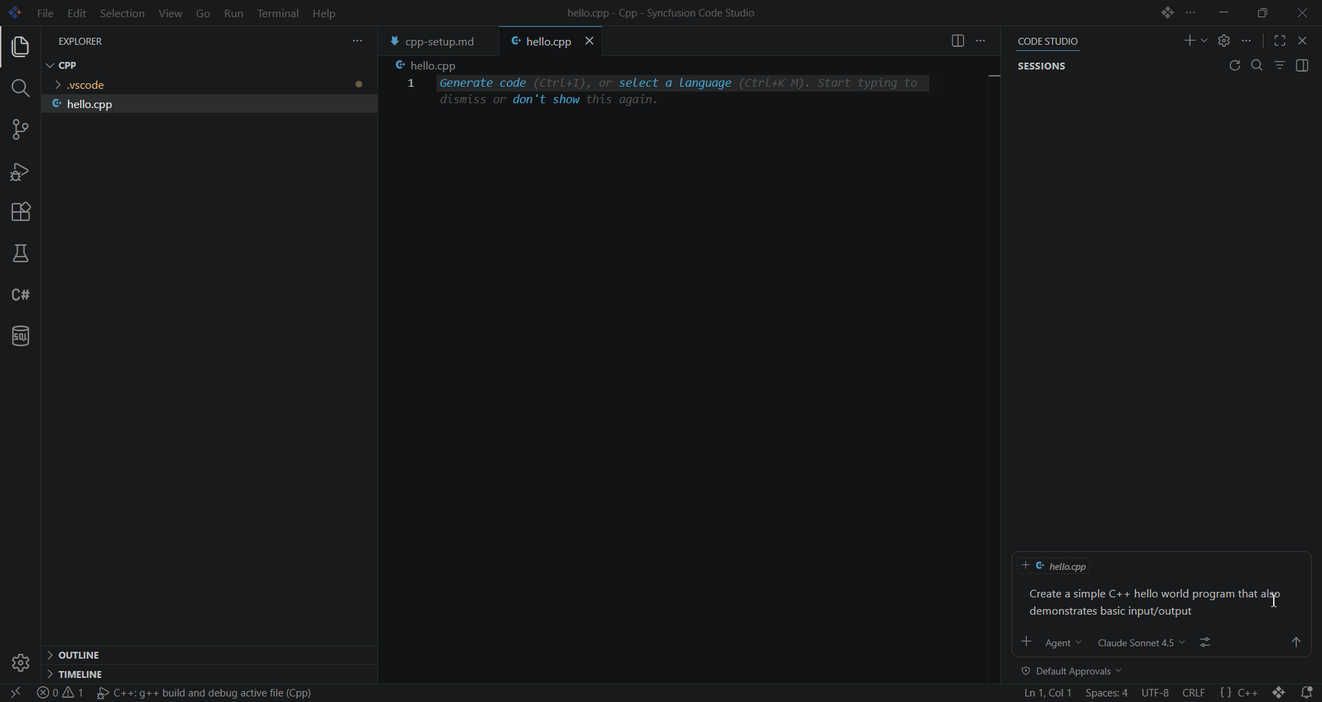The image size is (1322, 702).
Task: Toggle sessions sidebar layout icon
Action: coord(1303,65)
